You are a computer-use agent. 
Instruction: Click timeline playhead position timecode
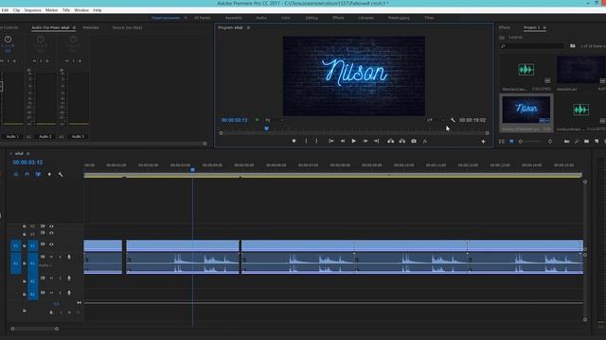click(x=27, y=162)
